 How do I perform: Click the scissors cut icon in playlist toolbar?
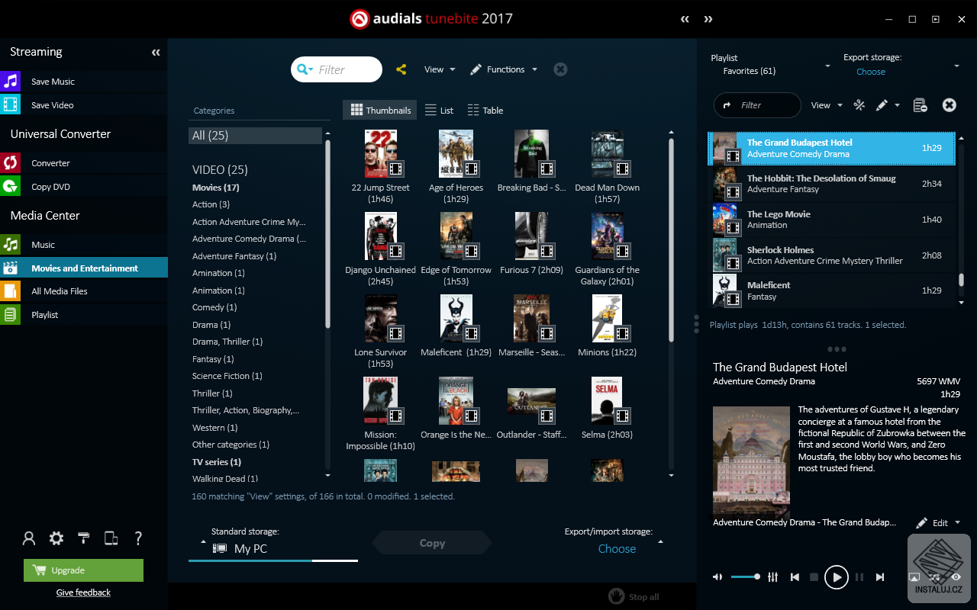(x=859, y=105)
